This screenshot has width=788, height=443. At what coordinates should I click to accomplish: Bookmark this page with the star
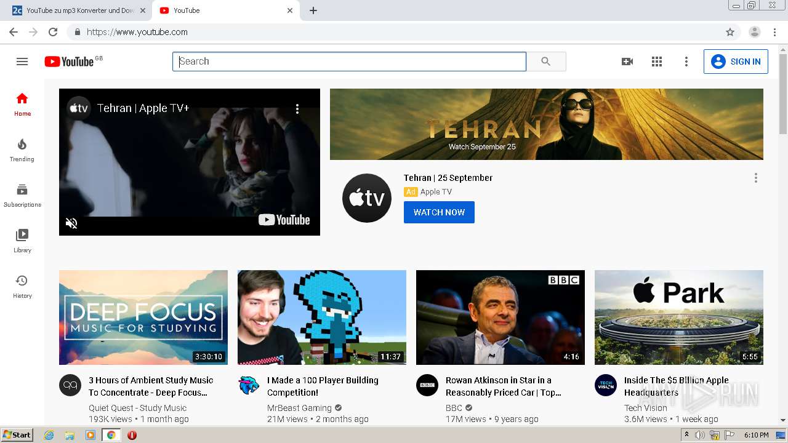tap(730, 32)
